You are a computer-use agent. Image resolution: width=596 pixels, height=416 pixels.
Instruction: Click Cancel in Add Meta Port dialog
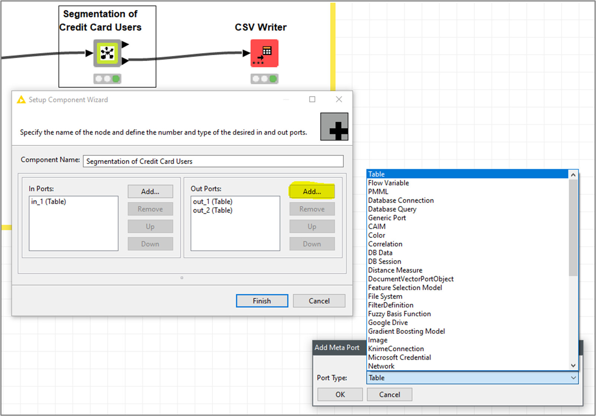[x=389, y=394]
